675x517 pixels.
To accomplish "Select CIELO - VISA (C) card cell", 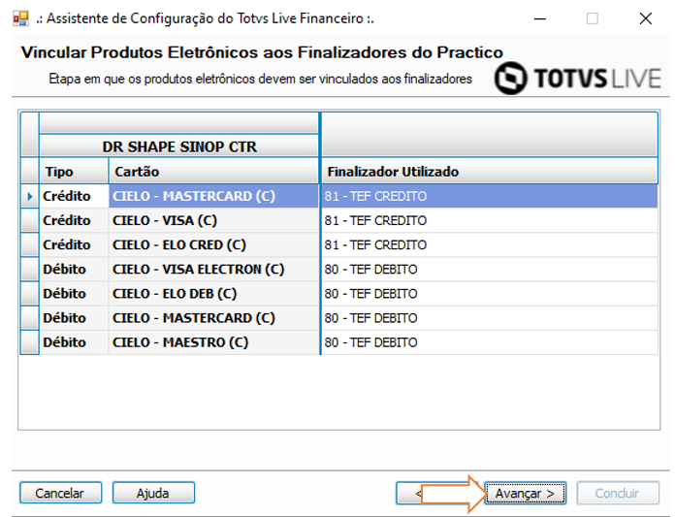I will click(x=213, y=220).
